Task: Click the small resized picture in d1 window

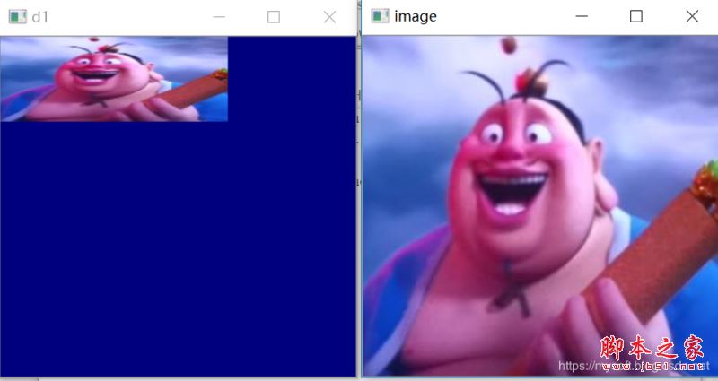Action: point(114,79)
